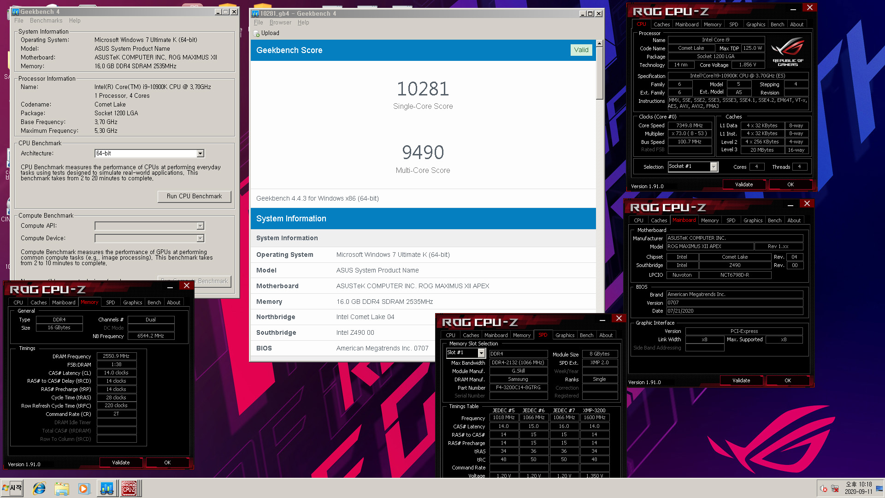Click the Core Speed 7349.8 MHz field
Viewport: 885px width, 498px height.
[690, 125]
